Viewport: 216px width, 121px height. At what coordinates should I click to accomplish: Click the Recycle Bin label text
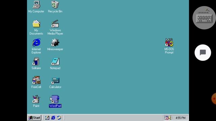point(55,11)
